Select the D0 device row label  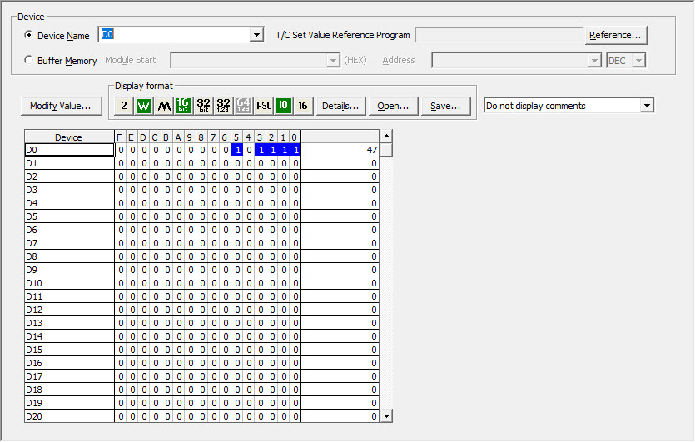(70, 150)
